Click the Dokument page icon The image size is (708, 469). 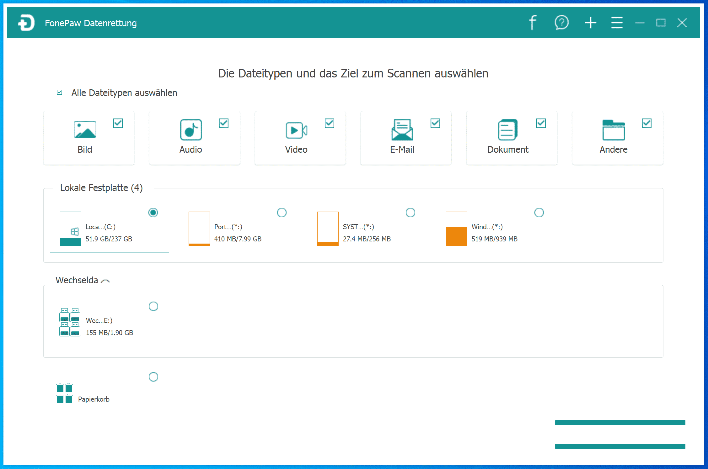click(x=508, y=129)
